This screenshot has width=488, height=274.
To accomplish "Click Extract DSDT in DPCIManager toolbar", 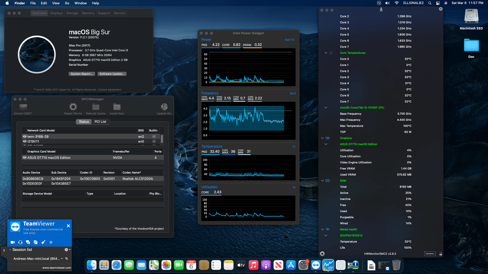I will (x=23, y=109).
